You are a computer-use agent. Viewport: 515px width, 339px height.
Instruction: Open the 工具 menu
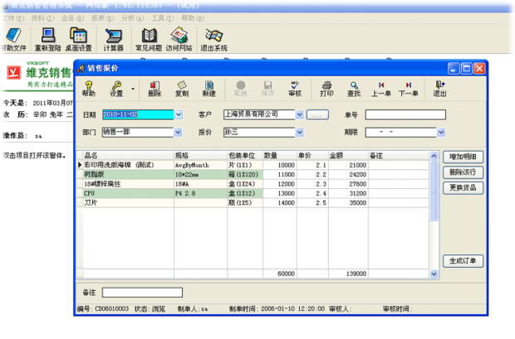tap(162, 18)
